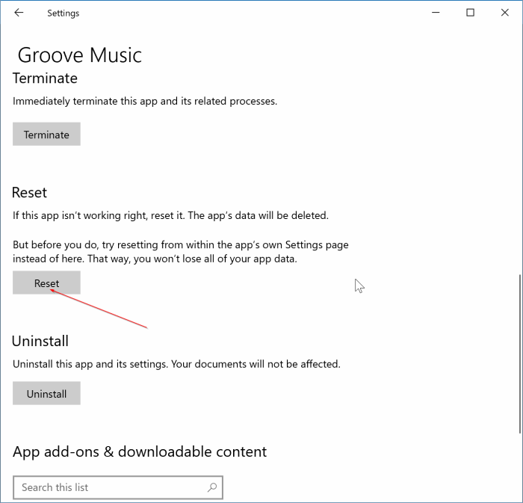Click text 'Uninstall this app and its settings.'
The image size is (523, 503).
90,364
